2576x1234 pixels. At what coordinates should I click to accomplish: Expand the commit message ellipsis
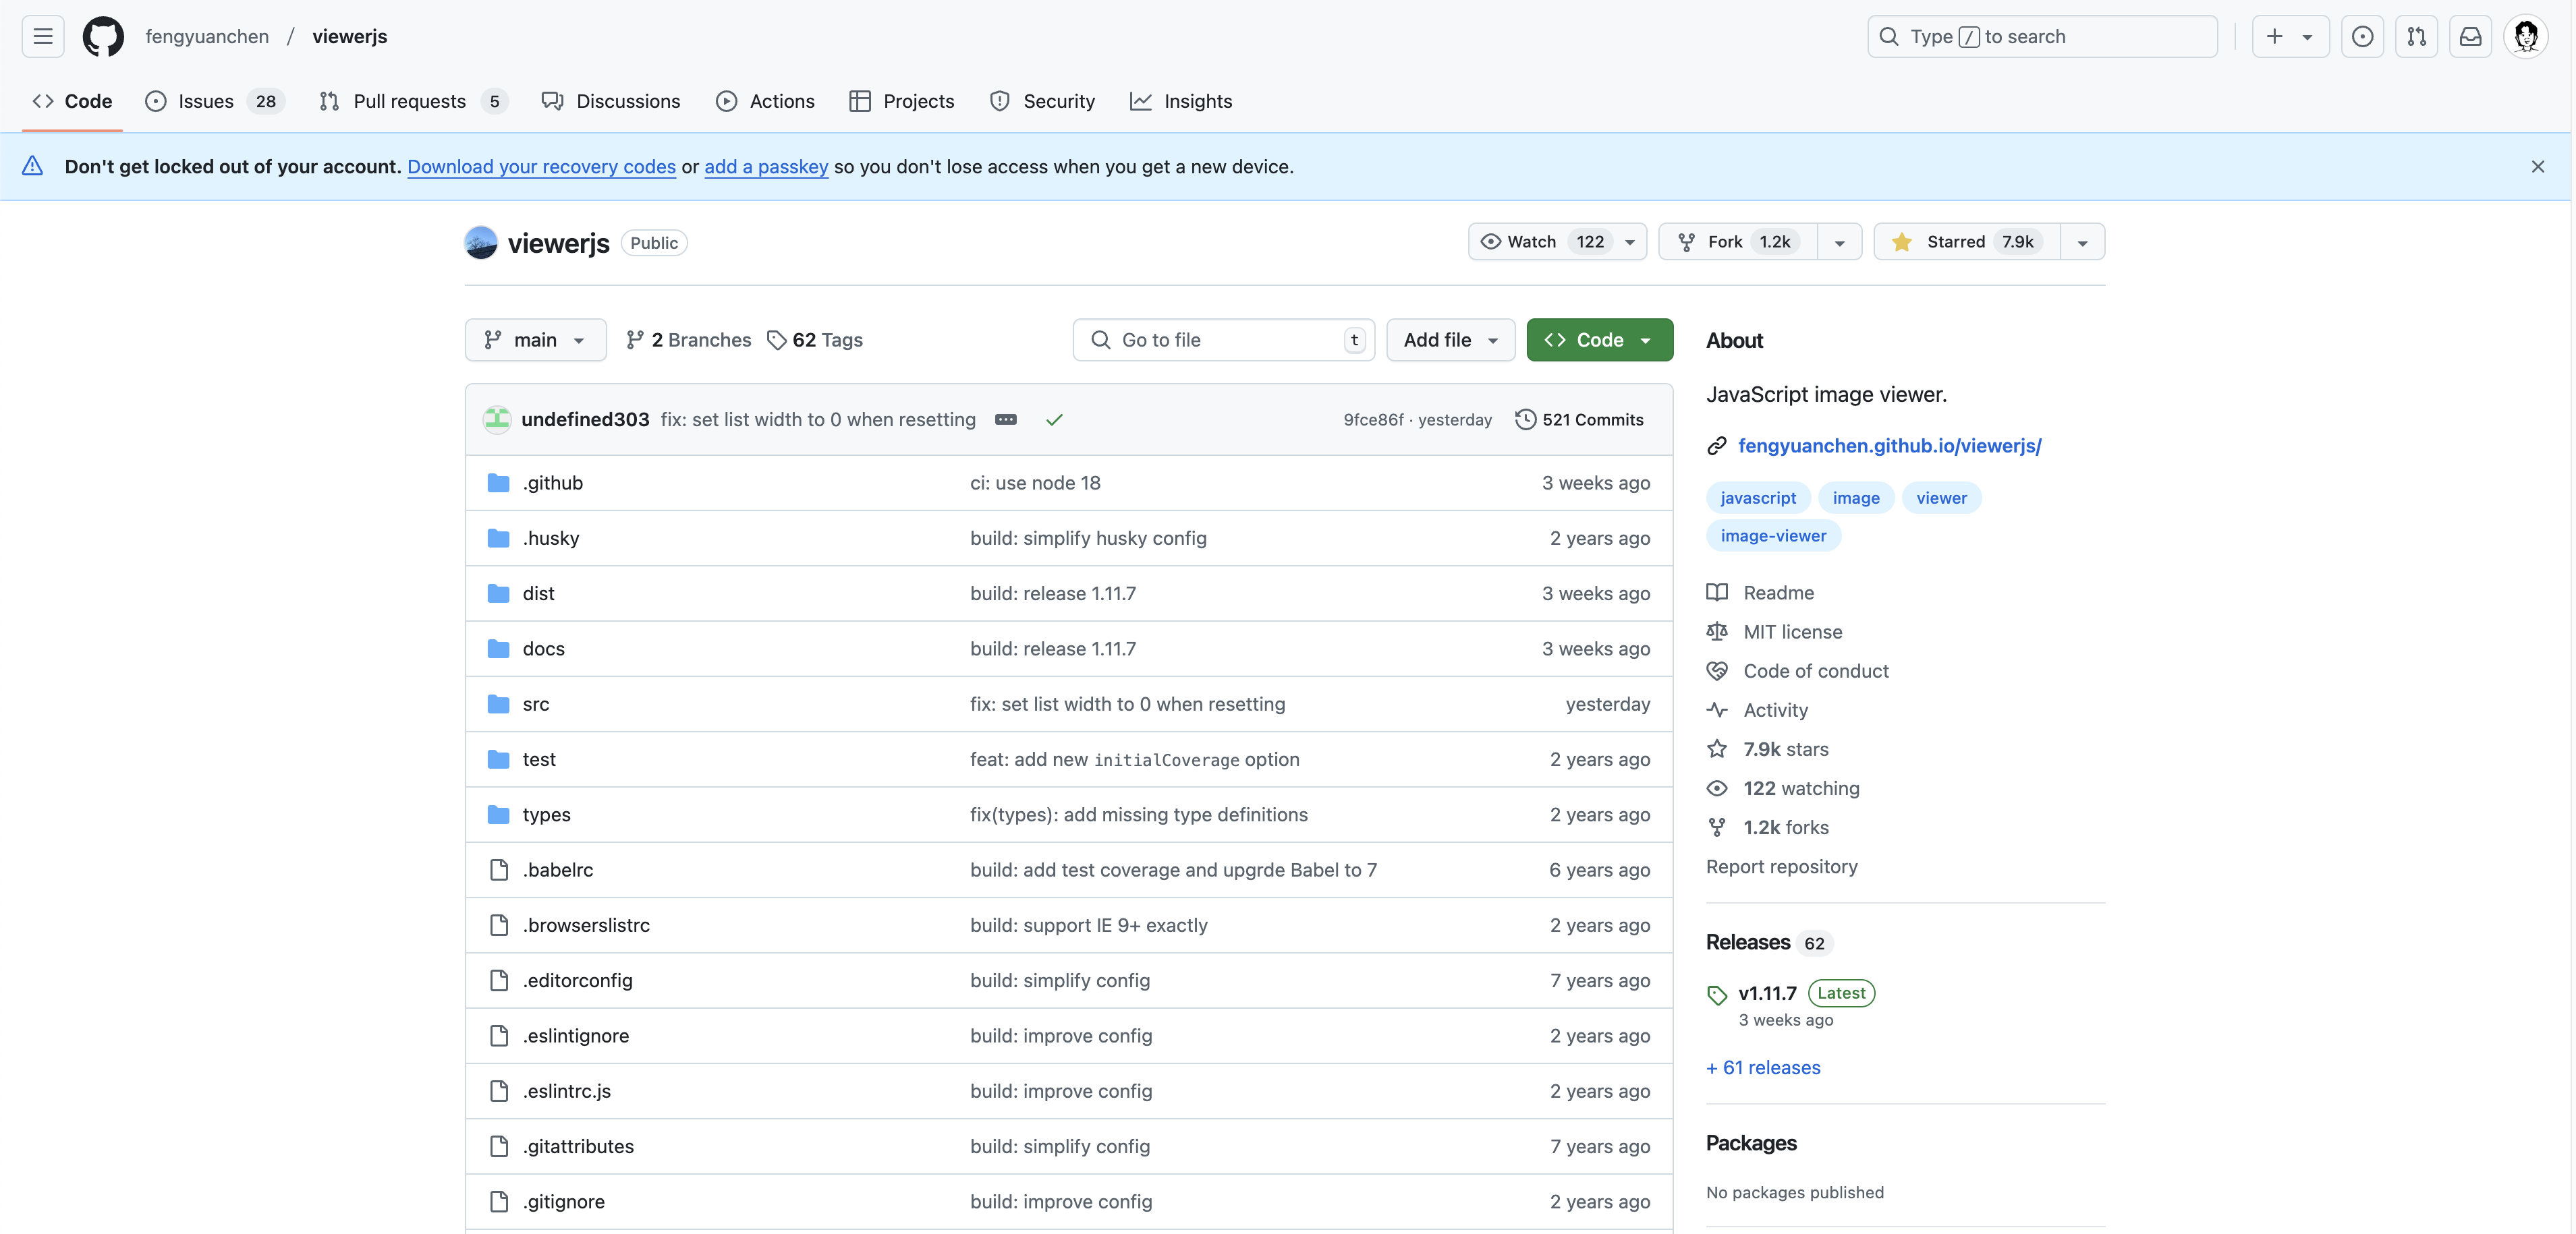coord(1006,419)
